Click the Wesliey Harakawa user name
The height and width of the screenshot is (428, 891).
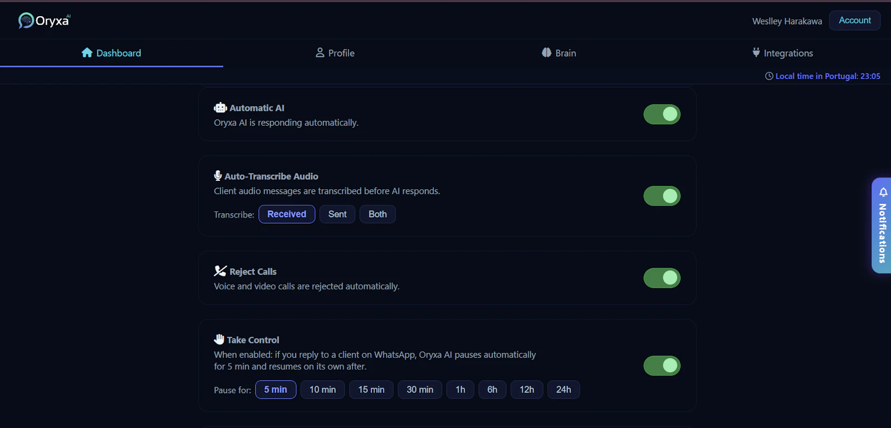787,21
